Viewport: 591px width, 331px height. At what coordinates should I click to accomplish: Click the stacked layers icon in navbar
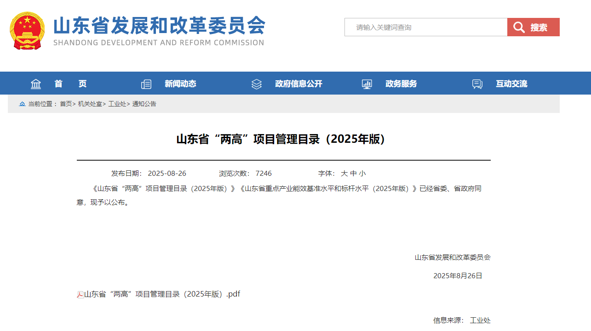[257, 84]
